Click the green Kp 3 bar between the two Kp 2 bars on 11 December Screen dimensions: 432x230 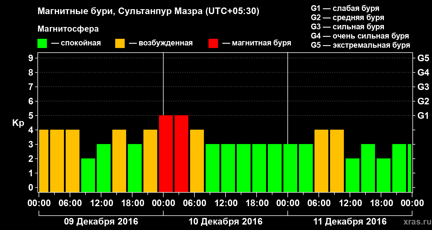pyautogui.click(x=368, y=168)
